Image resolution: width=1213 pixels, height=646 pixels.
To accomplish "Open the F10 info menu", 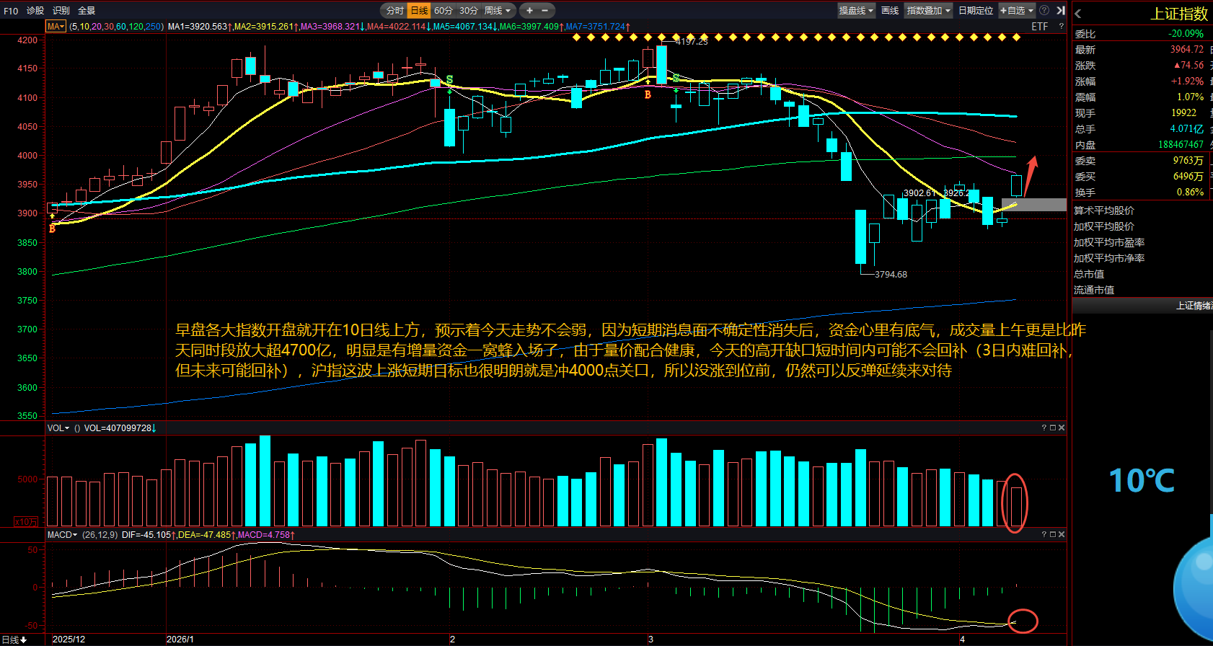I will pos(11,10).
